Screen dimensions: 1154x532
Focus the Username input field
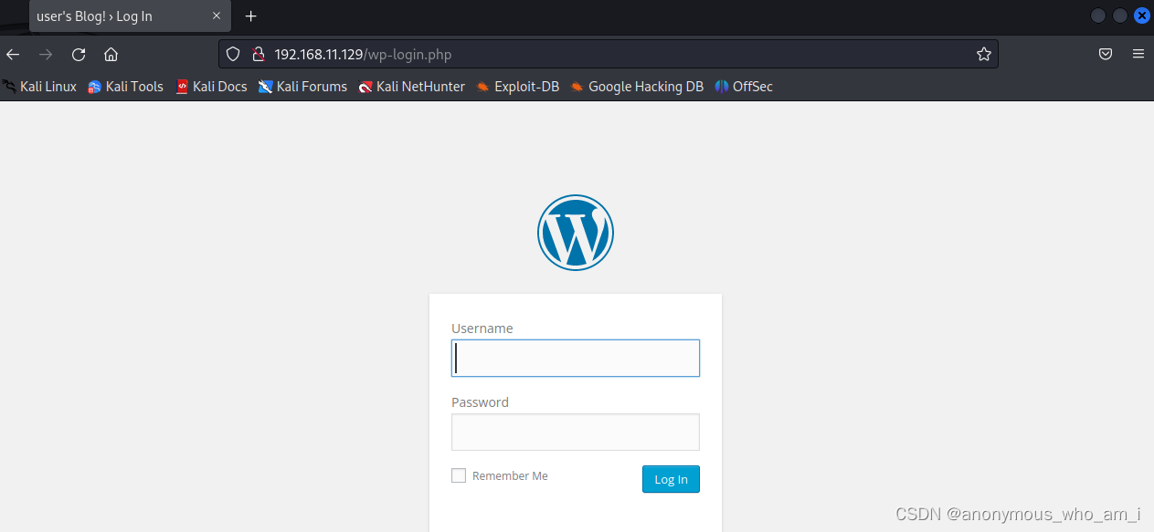(x=576, y=359)
